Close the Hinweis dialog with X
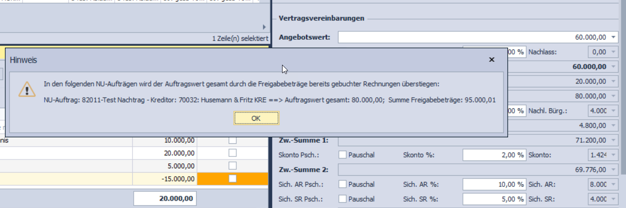The width and height of the screenshot is (626, 208). pos(491,59)
